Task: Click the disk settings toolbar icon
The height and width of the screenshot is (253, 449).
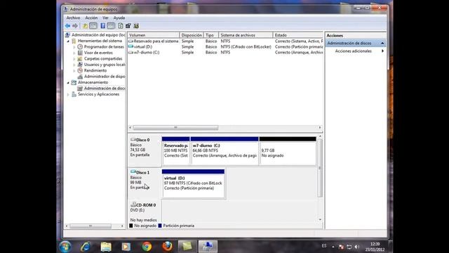Action: pyautogui.click(x=128, y=26)
